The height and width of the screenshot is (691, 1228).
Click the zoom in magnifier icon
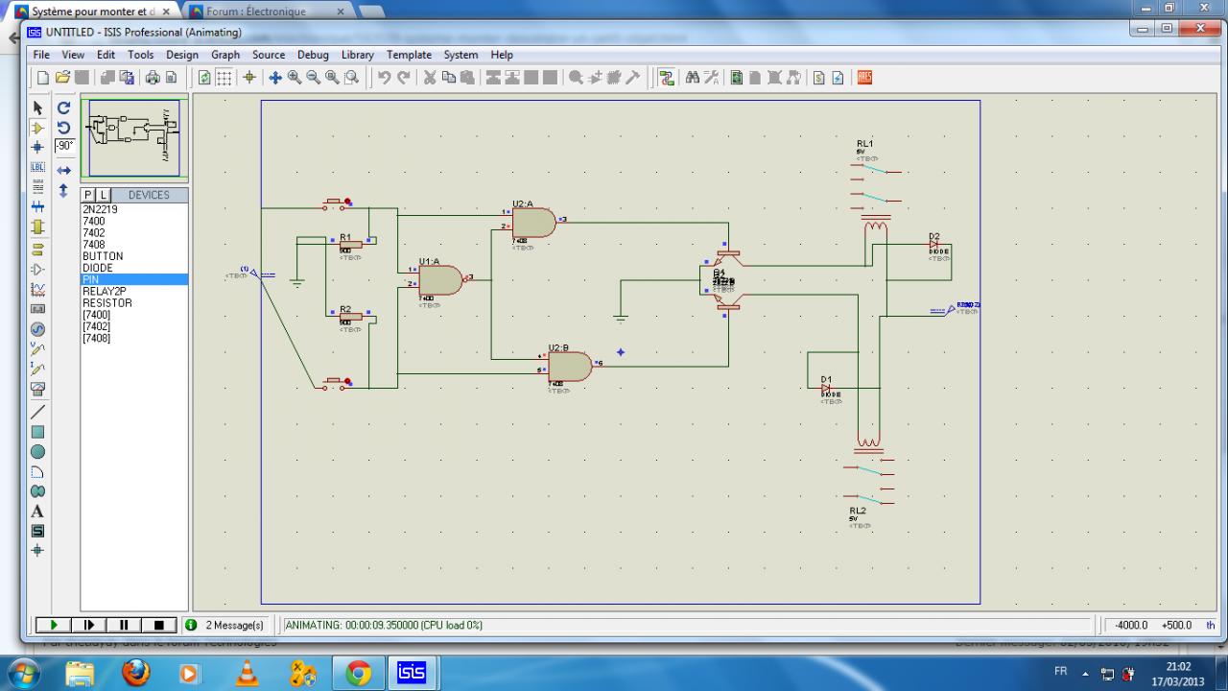point(295,78)
